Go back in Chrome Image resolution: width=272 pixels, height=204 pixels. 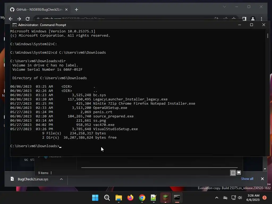coord(11,19)
